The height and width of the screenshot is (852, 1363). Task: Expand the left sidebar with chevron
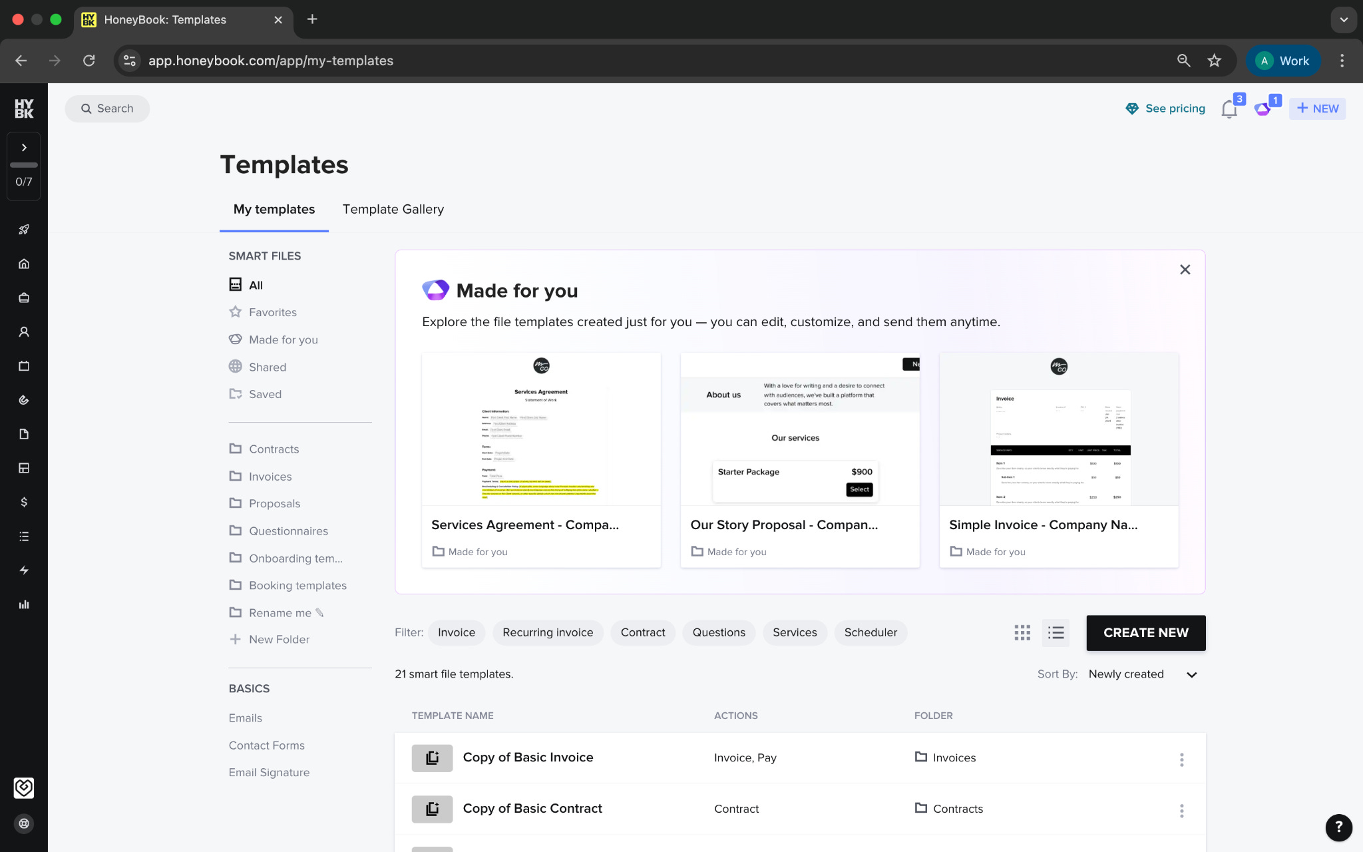pos(24,148)
